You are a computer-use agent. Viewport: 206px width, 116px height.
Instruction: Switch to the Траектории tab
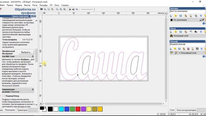(x=22, y=110)
